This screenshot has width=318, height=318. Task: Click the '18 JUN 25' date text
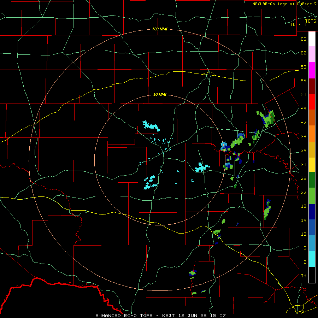click(192, 316)
